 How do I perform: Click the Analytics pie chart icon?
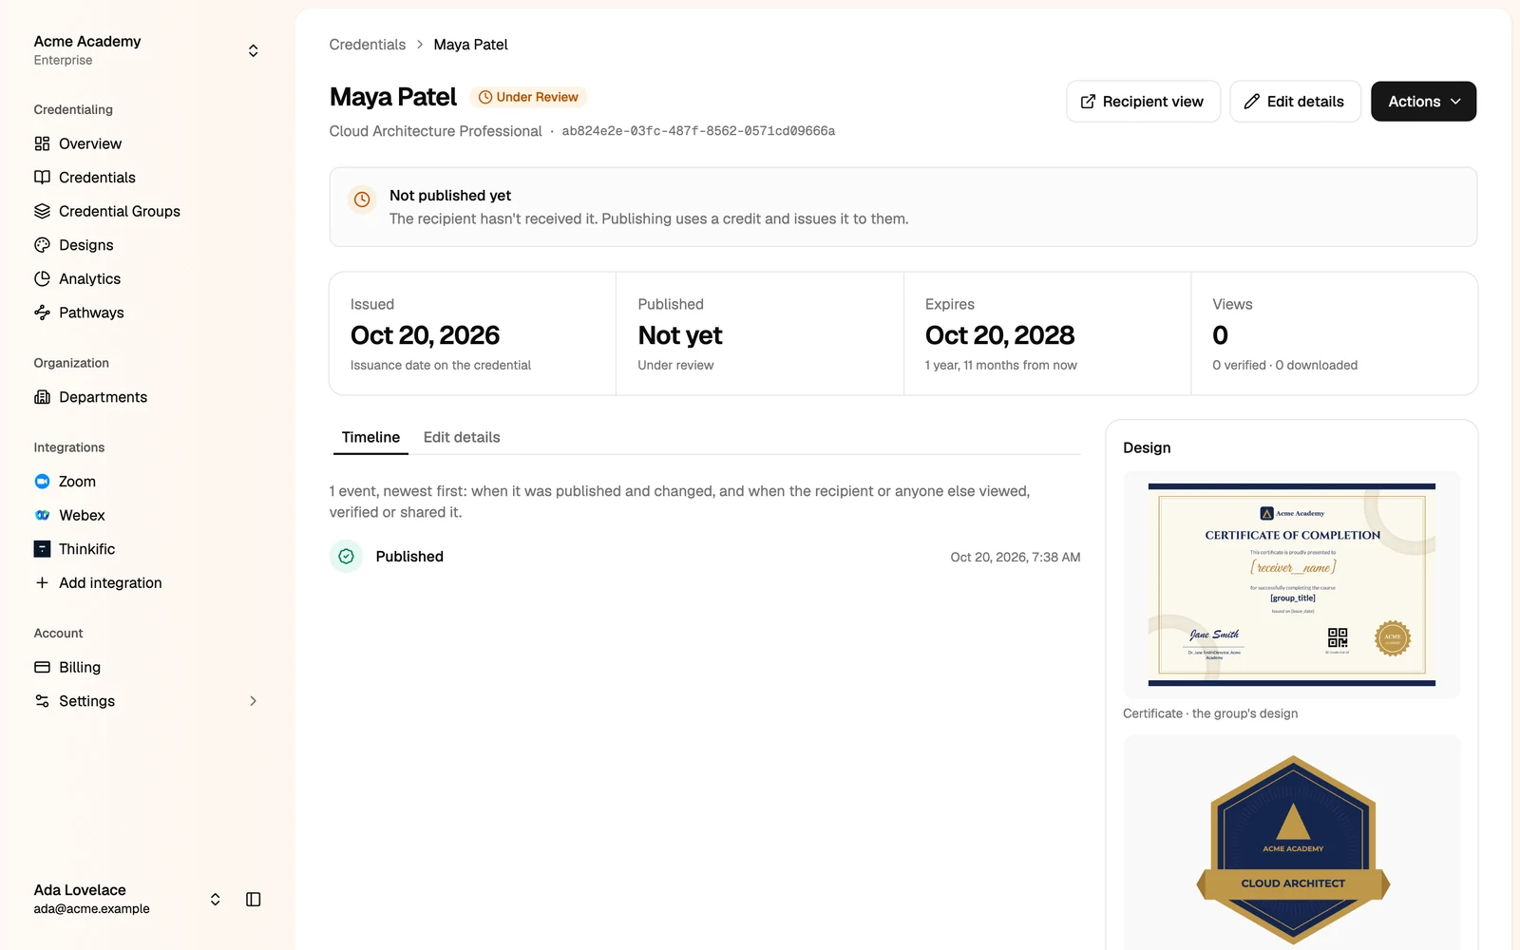click(42, 278)
